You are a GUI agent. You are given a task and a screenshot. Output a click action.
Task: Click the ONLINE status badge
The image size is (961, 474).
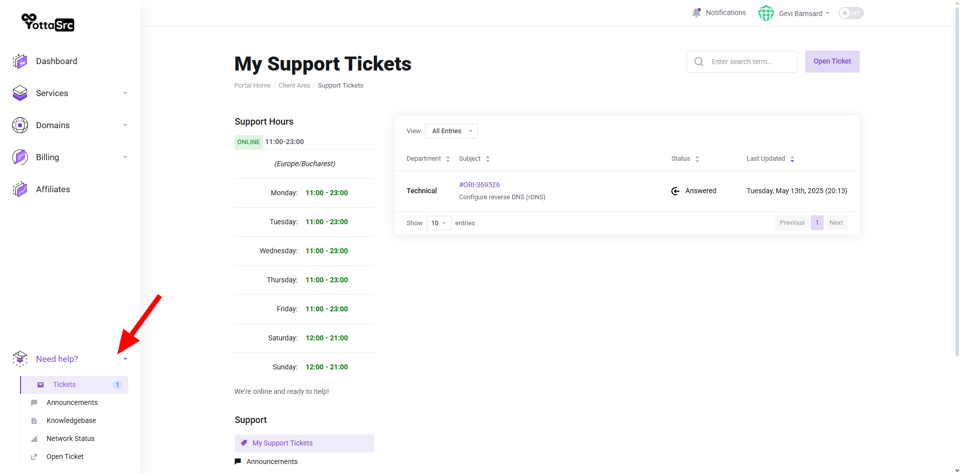(249, 142)
